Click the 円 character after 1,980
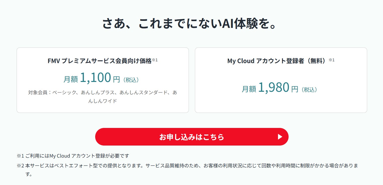This screenshot has height=185, width=383. click(295, 89)
